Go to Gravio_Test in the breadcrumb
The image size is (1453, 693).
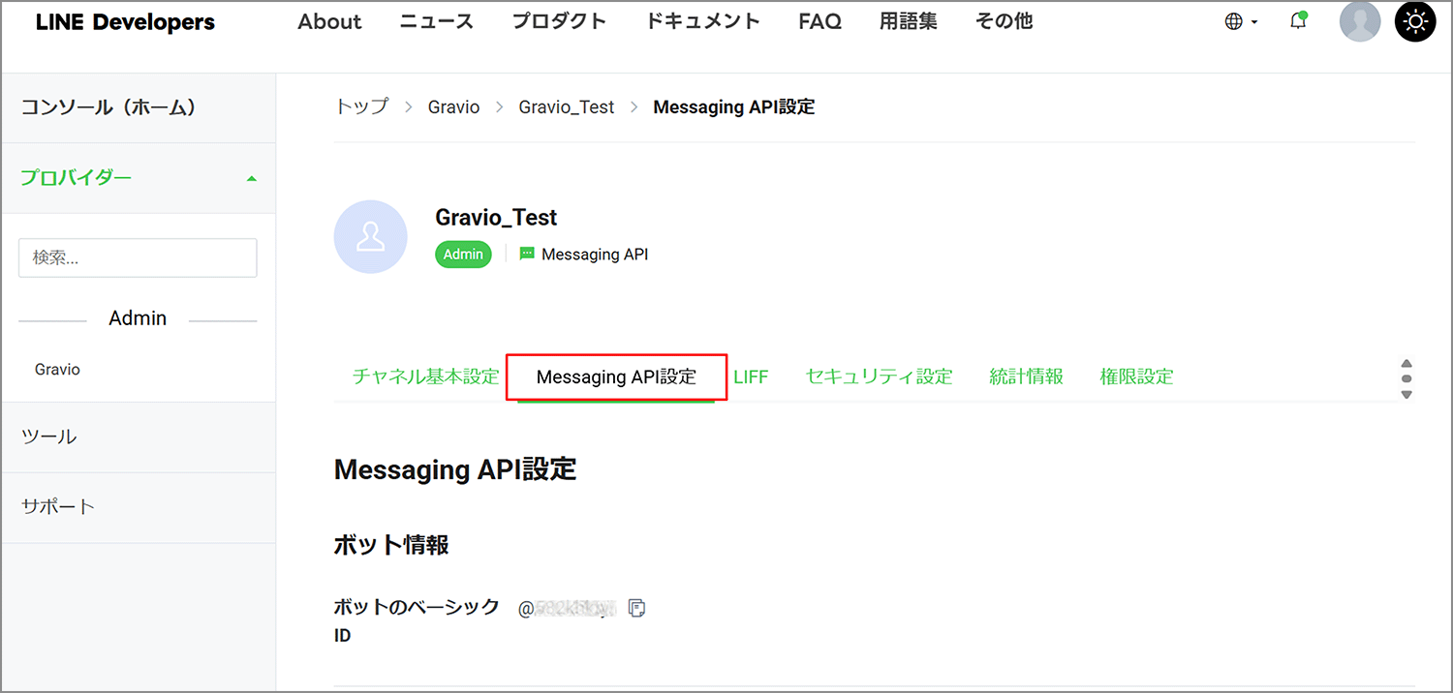click(x=567, y=107)
